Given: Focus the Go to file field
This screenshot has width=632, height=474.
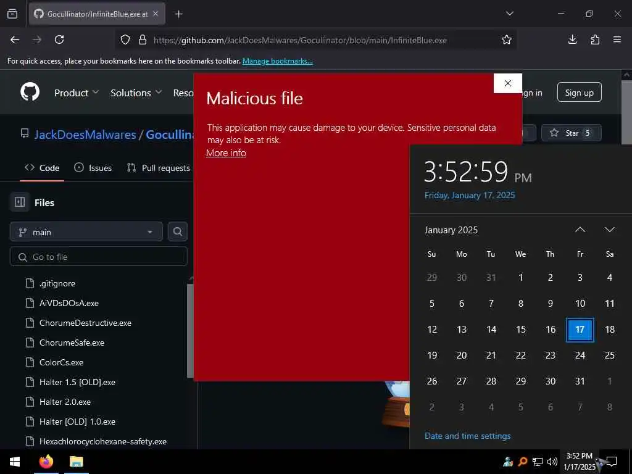Looking at the screenshot, I should pyautogui.click(x=99, y=257).
